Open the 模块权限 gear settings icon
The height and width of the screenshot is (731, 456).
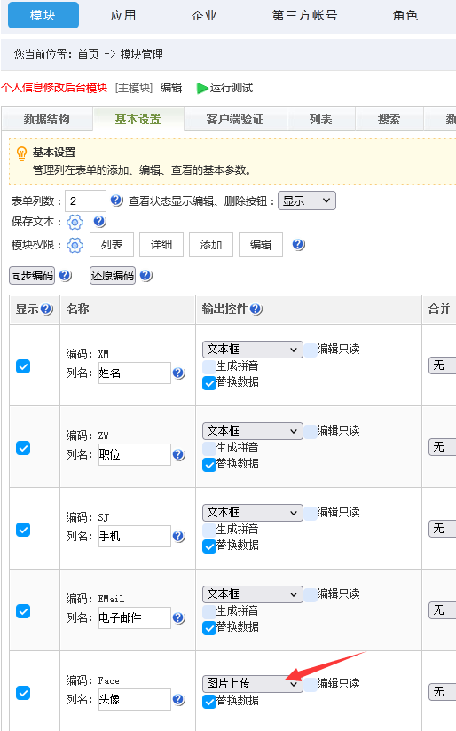(75, 245)
